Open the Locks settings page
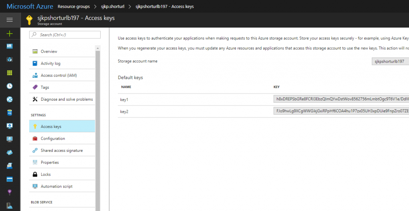409x211 pixels. (46, 175)
